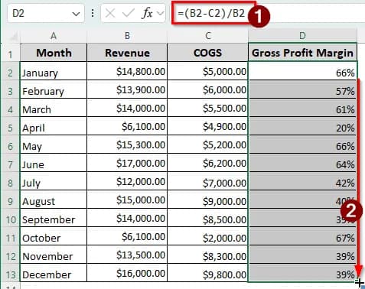Click April COGS $4,900.00
Viewport: 365px width, 289px height.
(x=207, y=126)
